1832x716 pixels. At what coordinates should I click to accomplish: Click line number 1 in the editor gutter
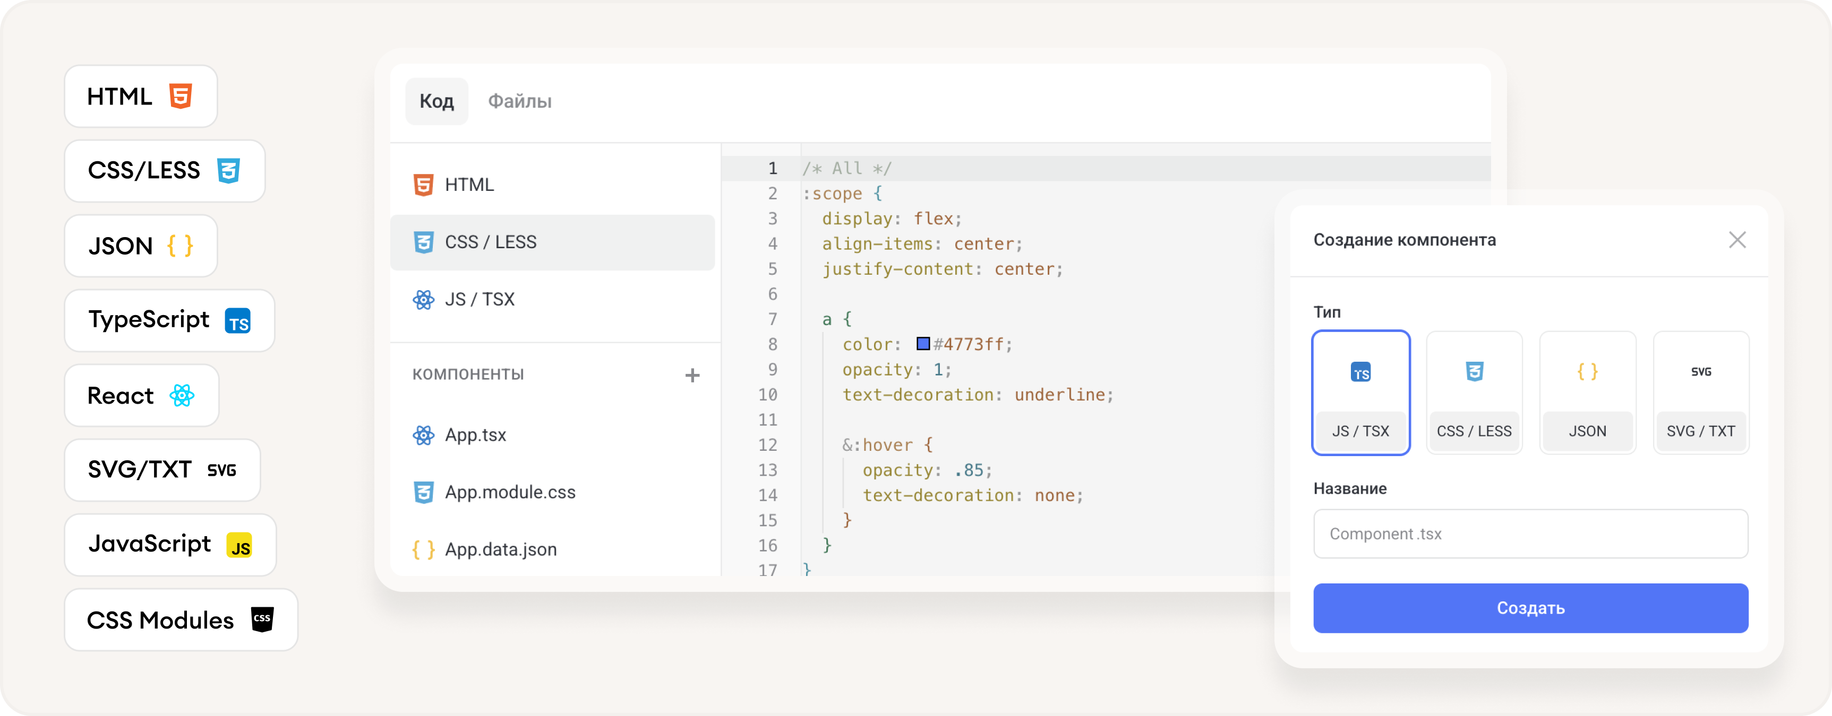click(772, 168)
